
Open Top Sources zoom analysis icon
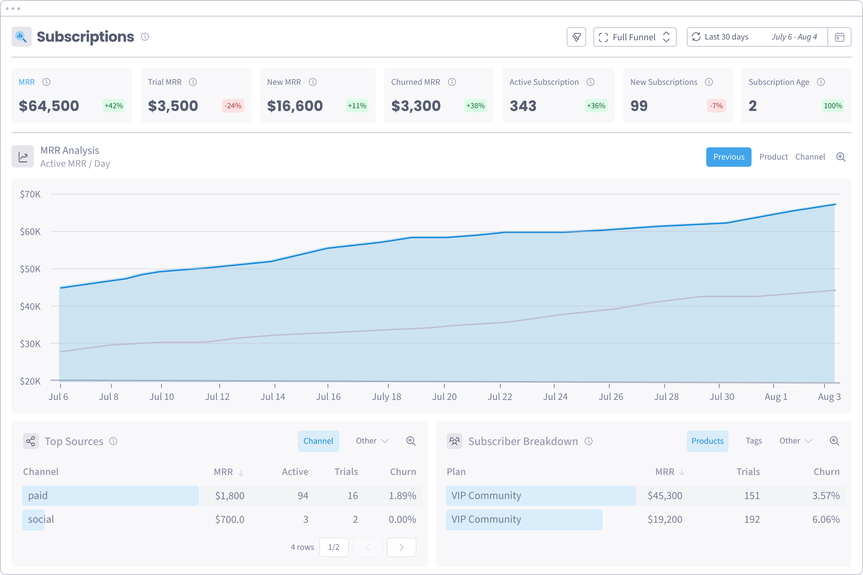click(x=411, y=441)
